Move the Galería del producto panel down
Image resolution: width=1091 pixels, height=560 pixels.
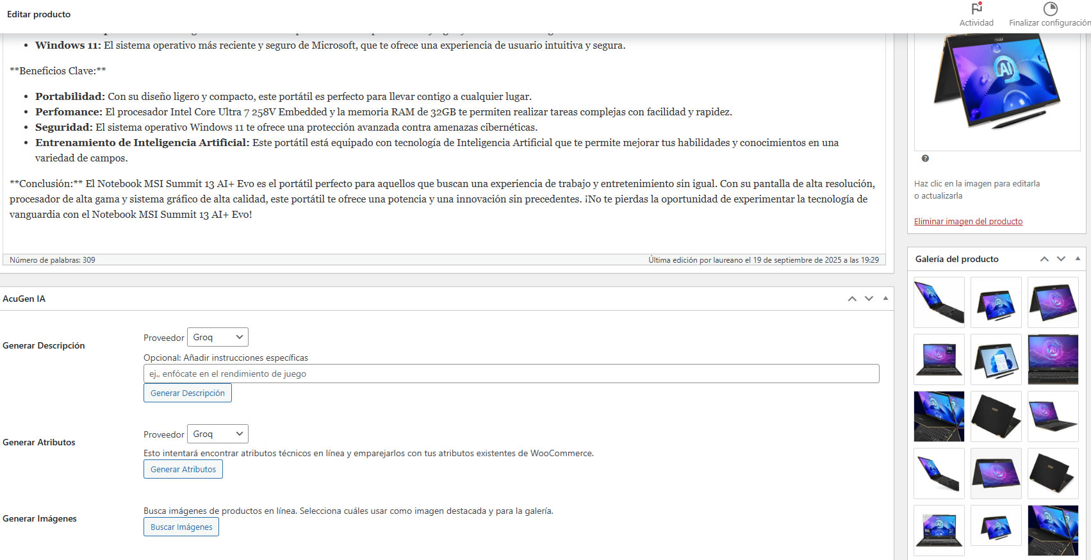pos(1061,259)
